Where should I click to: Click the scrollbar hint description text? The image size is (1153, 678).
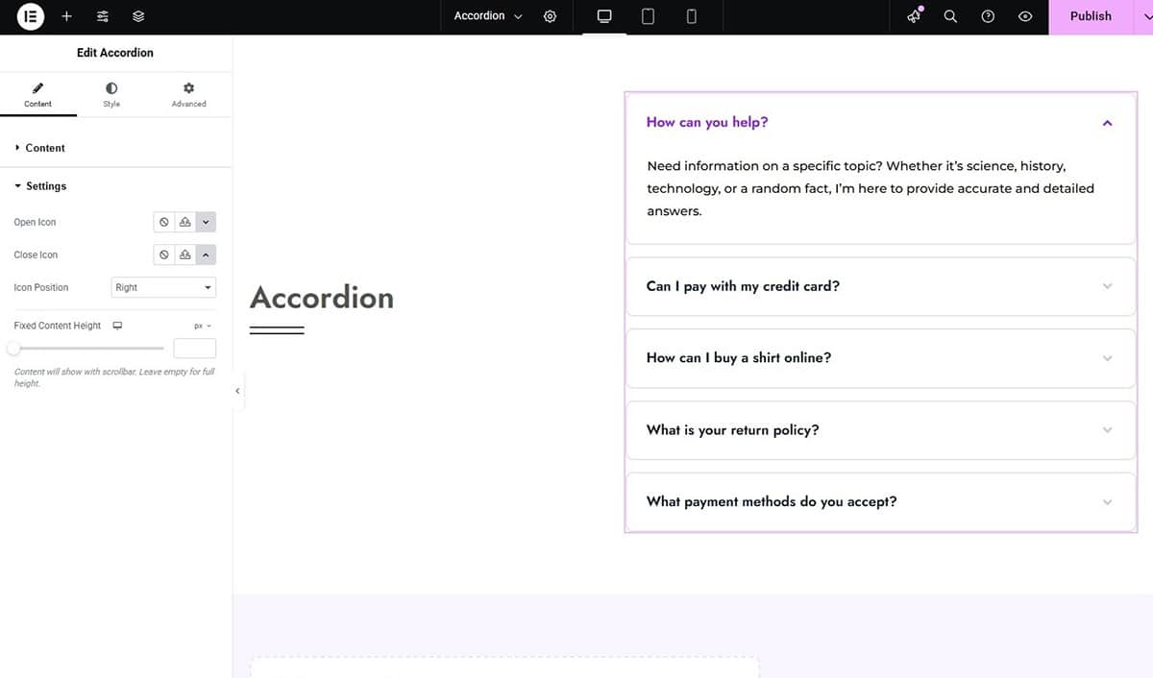pyautogui.click(x=114, y=377)
